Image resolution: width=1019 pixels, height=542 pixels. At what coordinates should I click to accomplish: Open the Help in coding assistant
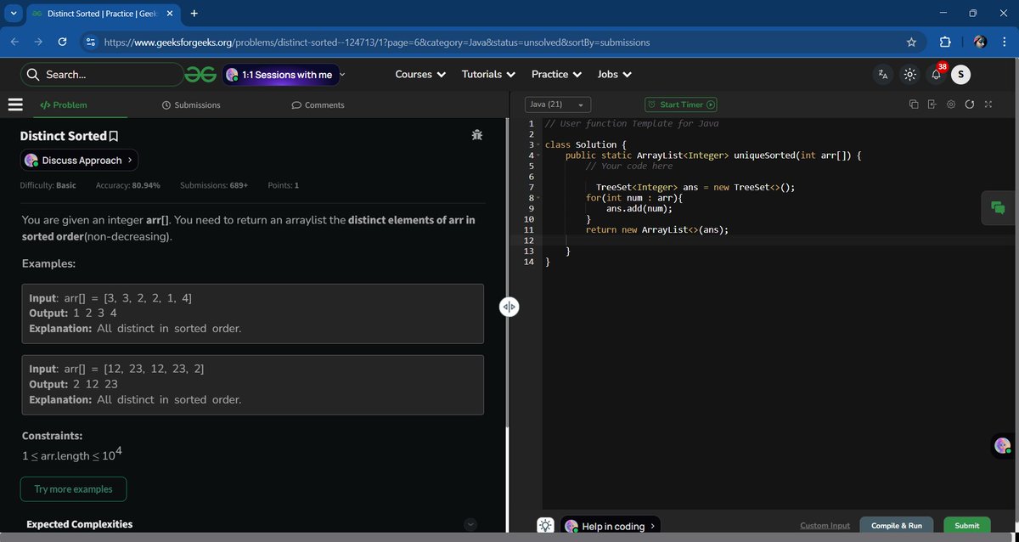610,526
